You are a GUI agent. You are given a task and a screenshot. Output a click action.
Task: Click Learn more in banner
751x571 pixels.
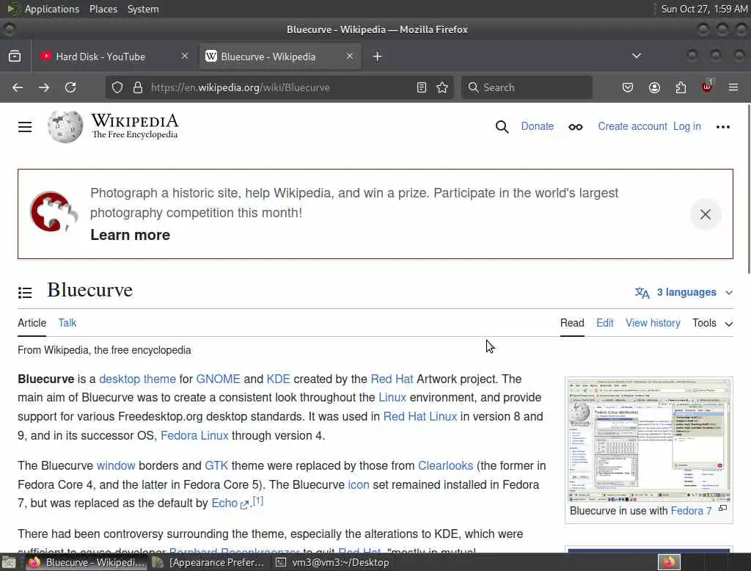pos(131,235)
